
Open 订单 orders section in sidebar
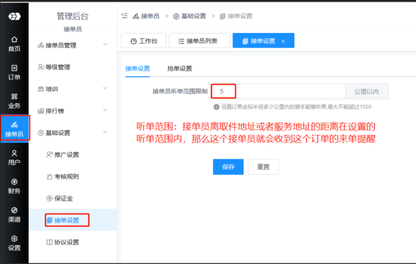pyautogui.click(x=14, y=72)
